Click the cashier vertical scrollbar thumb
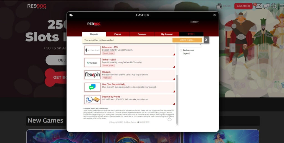The width and height of the screenshot is (284, 143). 177,99
